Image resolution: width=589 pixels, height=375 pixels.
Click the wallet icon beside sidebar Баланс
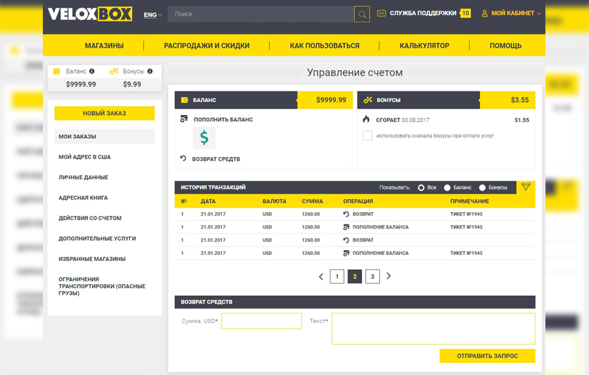56,71
